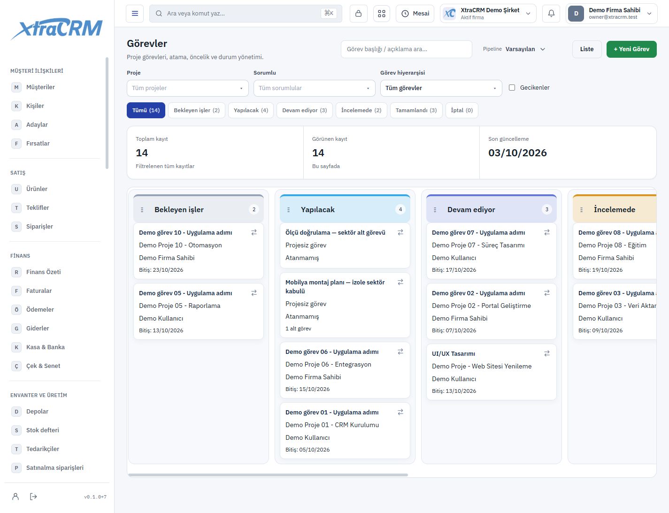This screenshot has width=669, height=513.
Task: Focus the Görev başlığı search field
Action: (407, 49)
